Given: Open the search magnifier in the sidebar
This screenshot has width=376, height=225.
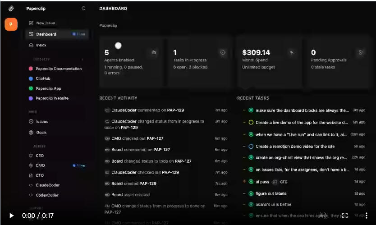Looking at the screenshot, I should pyautogui.click(x=83, y=9).
